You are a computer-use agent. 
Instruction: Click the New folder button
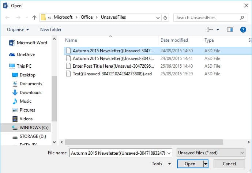(x=51, y=30)
